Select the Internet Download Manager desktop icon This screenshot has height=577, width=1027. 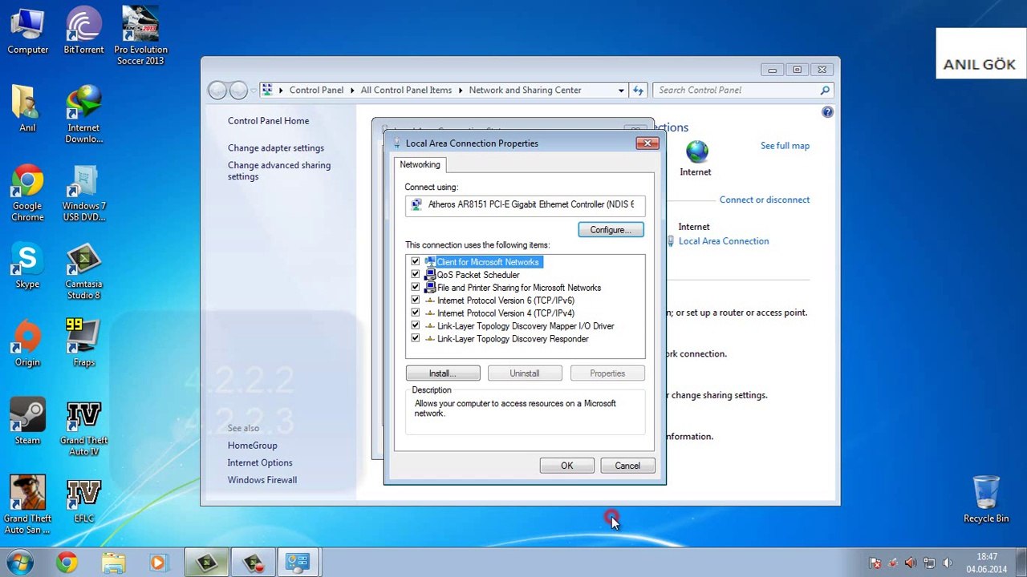tap(83, 115)
